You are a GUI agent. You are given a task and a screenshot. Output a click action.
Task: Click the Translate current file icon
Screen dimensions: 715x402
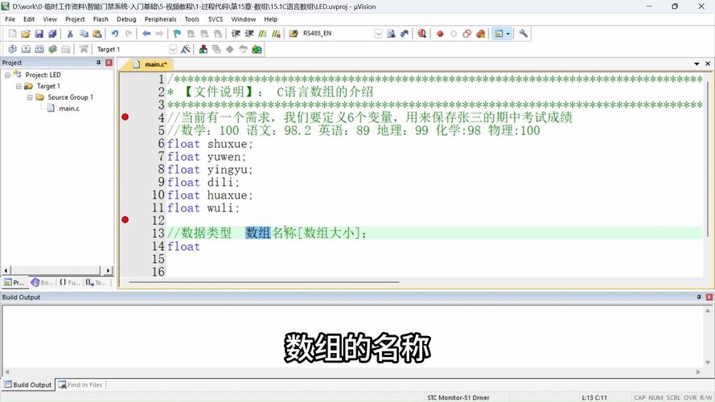click(12, 49)
